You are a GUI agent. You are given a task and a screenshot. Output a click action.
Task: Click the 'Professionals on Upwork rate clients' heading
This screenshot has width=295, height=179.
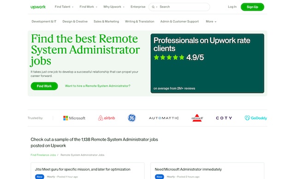(202, 44)
